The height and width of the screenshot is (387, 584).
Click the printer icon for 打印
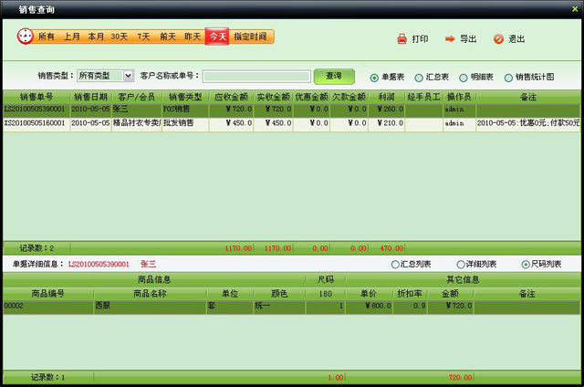[x=401, y=39]
